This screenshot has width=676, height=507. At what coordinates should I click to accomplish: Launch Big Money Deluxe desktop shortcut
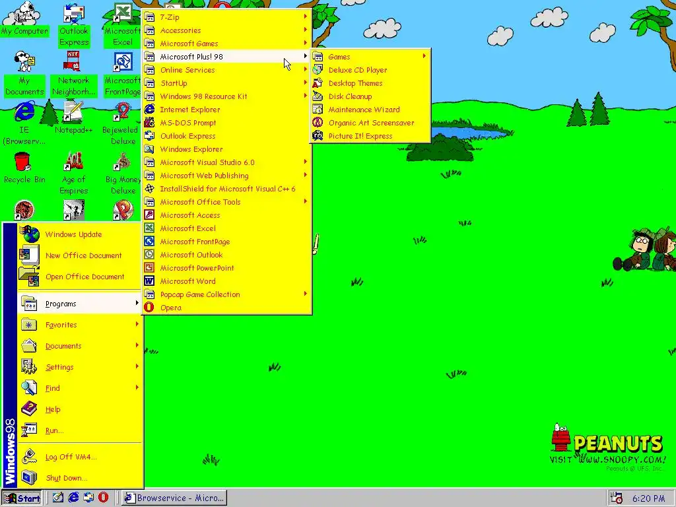point(122,173)
